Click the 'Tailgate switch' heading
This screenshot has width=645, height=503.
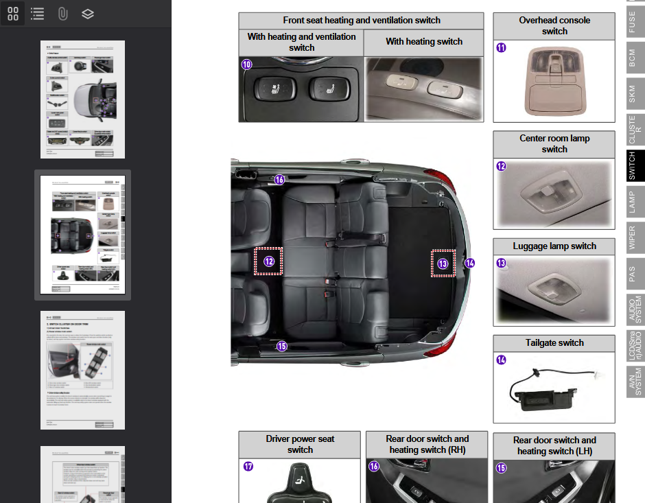coord(554,343)
